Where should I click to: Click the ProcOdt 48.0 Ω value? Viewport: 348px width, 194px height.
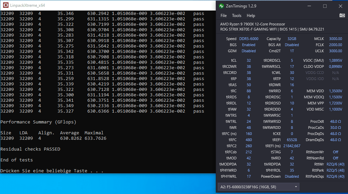335,121
